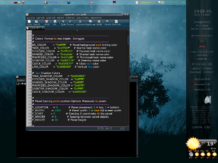Click the SHADED_COLOR line
This screenshot has width=218, height=163.
[x=71, y=54]
